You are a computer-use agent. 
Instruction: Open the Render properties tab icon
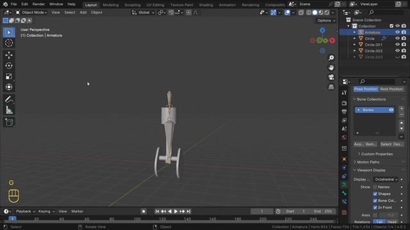click(344, 103)
